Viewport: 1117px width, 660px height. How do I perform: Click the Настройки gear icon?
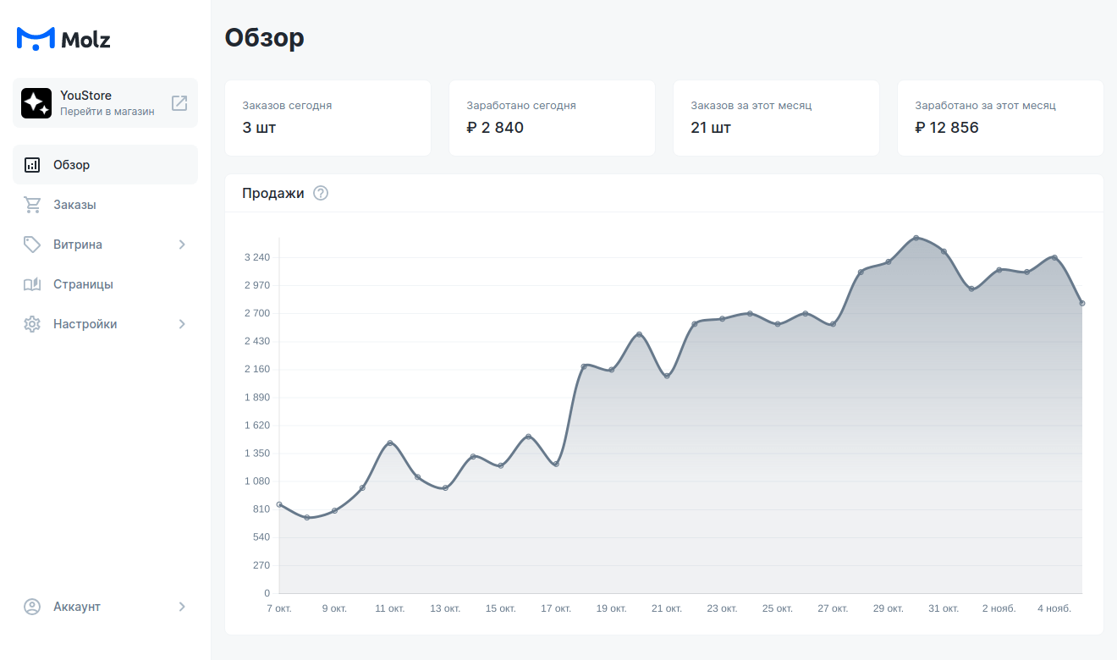click(x=32, y=324)
